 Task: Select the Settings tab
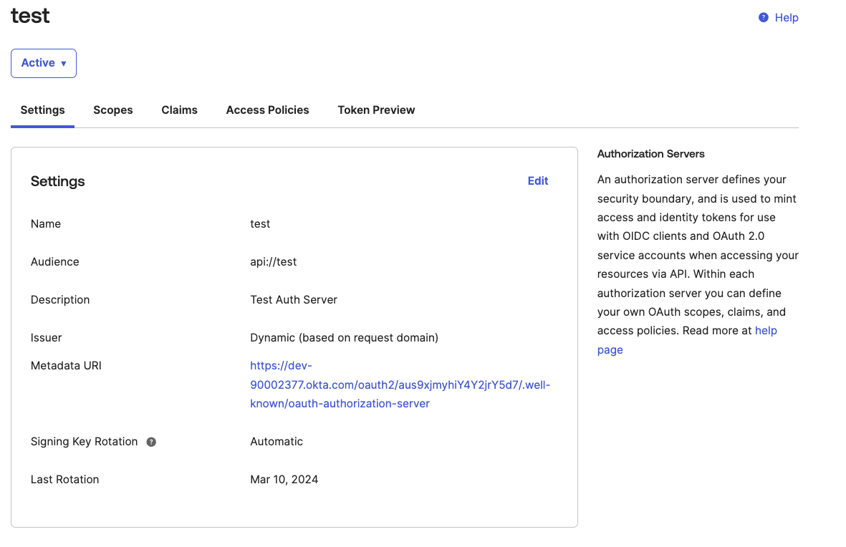42,110
